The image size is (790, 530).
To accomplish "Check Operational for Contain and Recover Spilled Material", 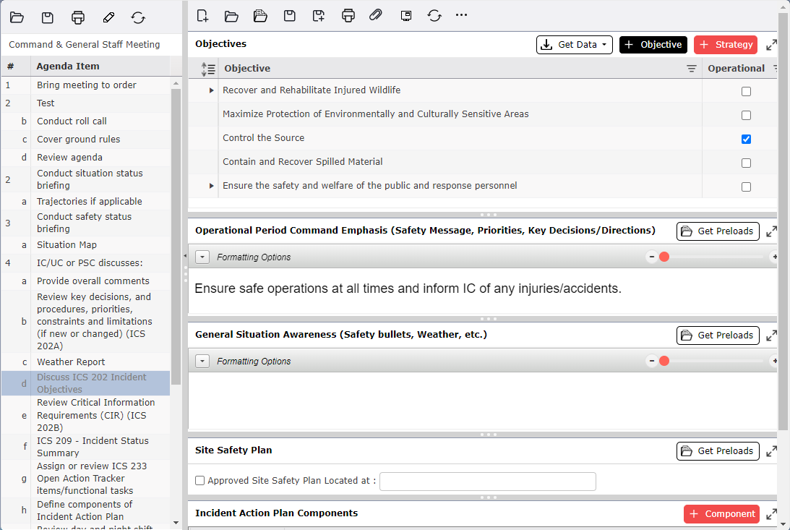I will 746,163.
